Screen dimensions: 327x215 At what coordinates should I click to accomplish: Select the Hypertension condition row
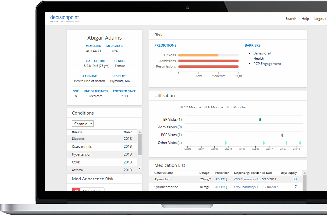pos(102,154)
